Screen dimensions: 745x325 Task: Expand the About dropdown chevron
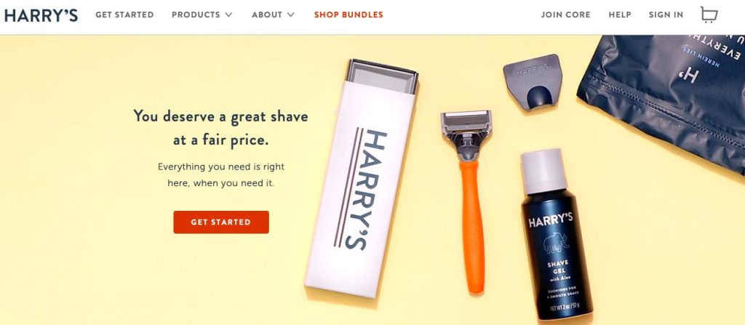(x=290, y=15)
